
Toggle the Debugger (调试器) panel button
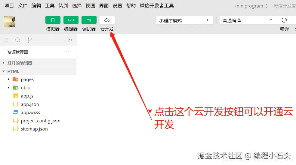(x=89, y=20)
